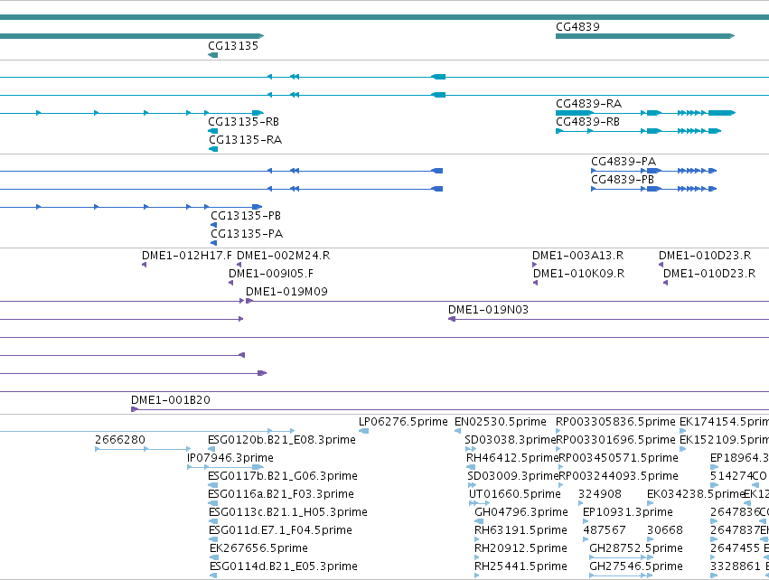The image size is (769, 580).
Task: Select the EP10931.3prime EST label
Action: [x=628, y=512]
